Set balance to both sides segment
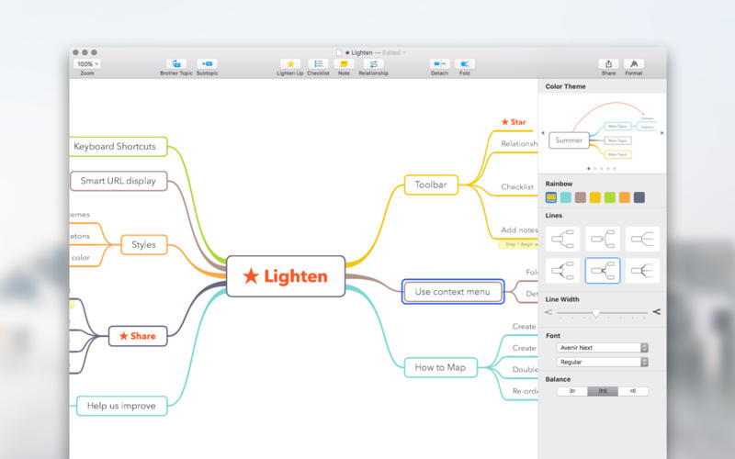 coord(603,391)
